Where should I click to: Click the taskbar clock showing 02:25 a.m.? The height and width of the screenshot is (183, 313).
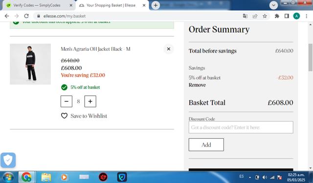[x=296, y=177]
